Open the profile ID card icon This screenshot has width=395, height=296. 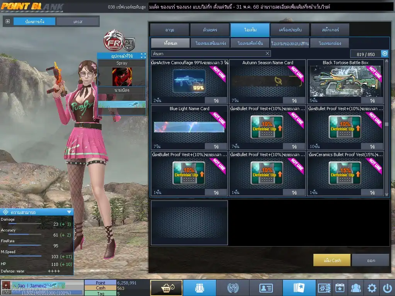tap(266, 288)
